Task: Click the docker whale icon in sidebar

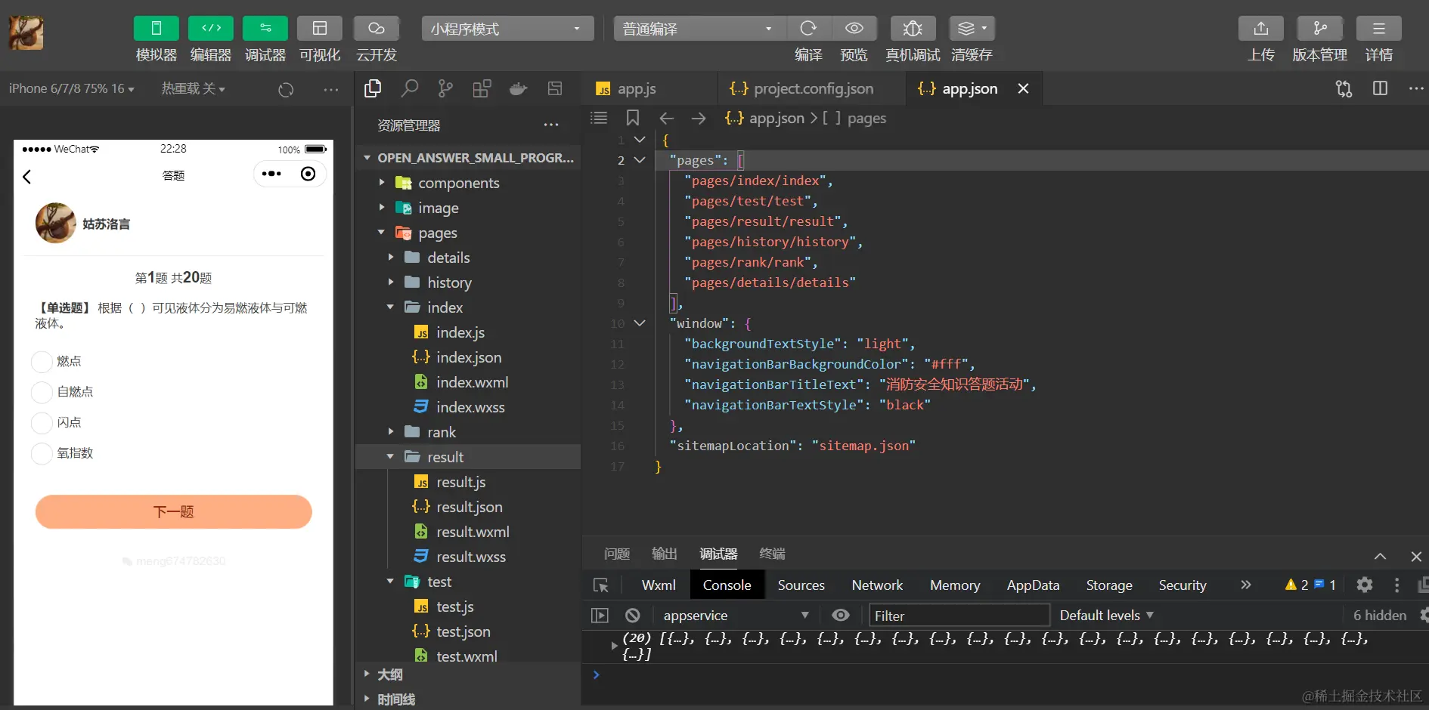Action: [518, 88]
